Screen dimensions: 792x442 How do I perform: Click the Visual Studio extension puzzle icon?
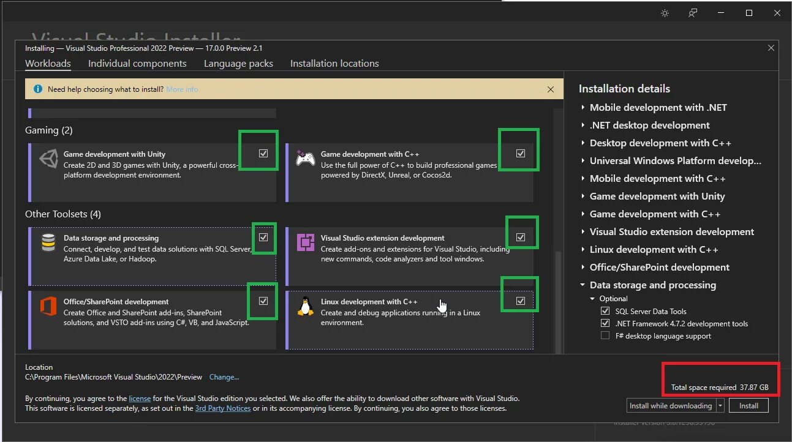pos(305,243)
